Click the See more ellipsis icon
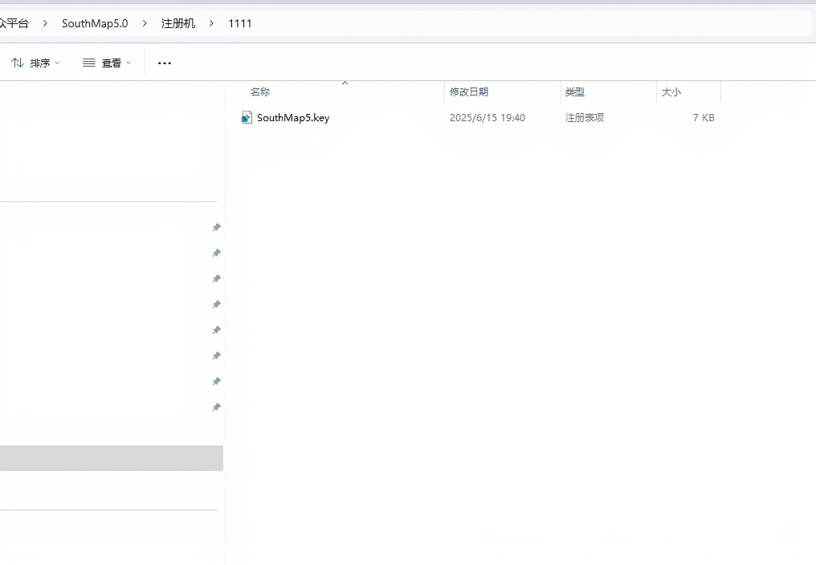Viewport: 816px width, 565px height. [x=164, y=63]
